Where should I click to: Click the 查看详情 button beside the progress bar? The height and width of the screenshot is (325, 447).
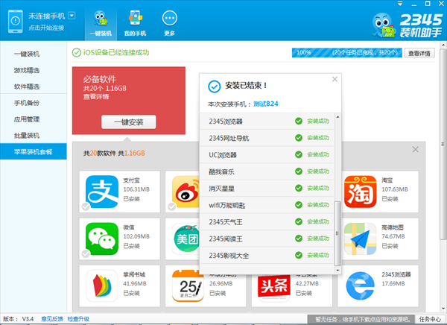419,53
